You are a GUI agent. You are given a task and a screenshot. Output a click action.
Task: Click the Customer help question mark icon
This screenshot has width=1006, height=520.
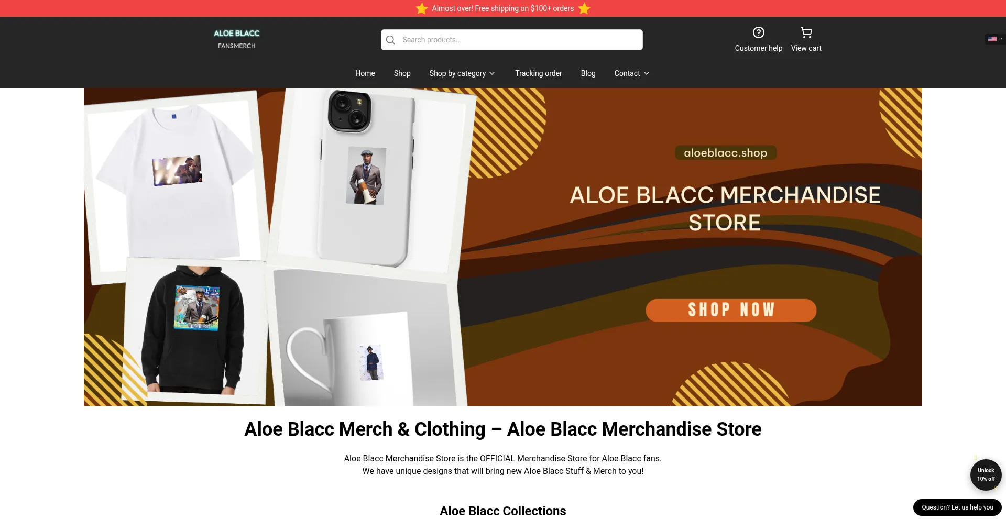click(758, 32)
